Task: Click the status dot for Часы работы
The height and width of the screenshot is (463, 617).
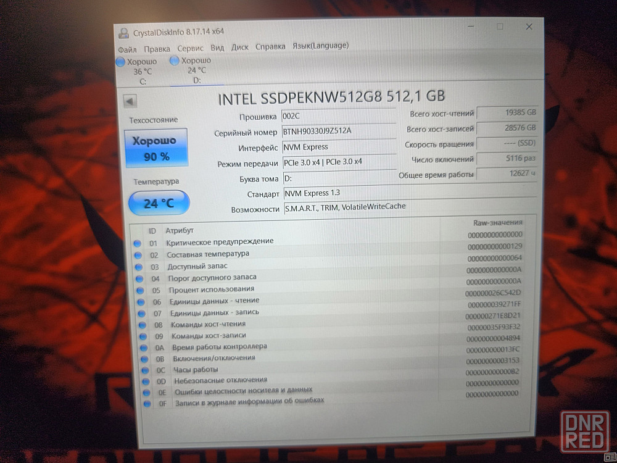Action: pos(146,370)
